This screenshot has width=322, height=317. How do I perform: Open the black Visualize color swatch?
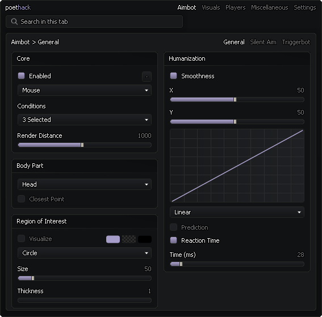[145, 239]
